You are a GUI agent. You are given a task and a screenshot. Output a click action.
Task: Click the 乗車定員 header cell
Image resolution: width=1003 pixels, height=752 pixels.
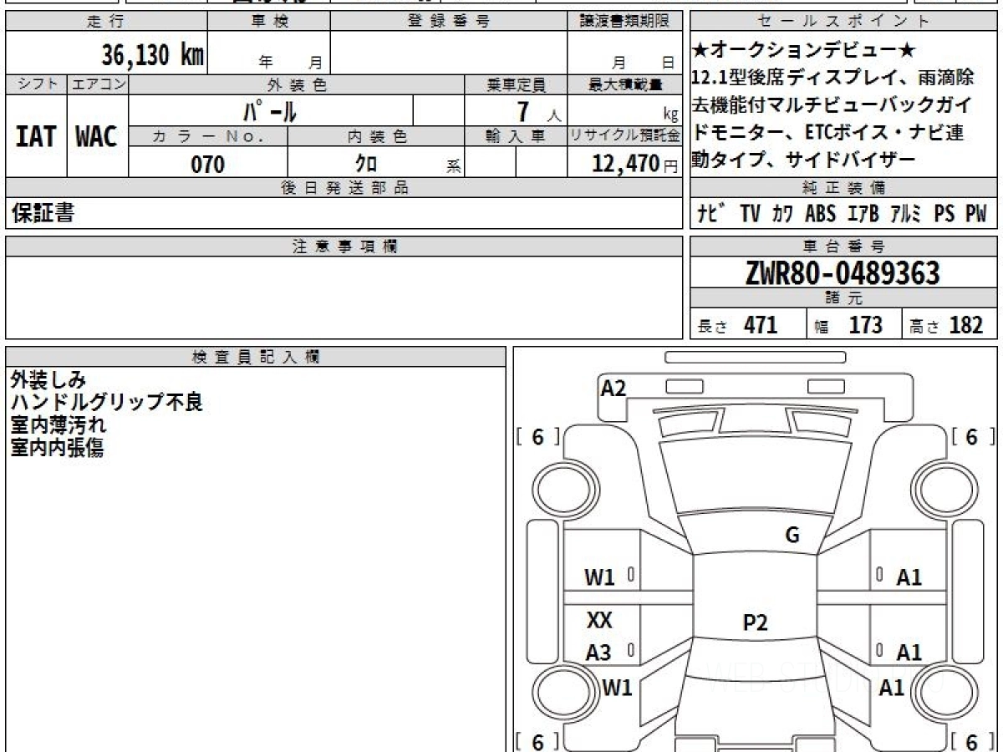pos(516,84)
